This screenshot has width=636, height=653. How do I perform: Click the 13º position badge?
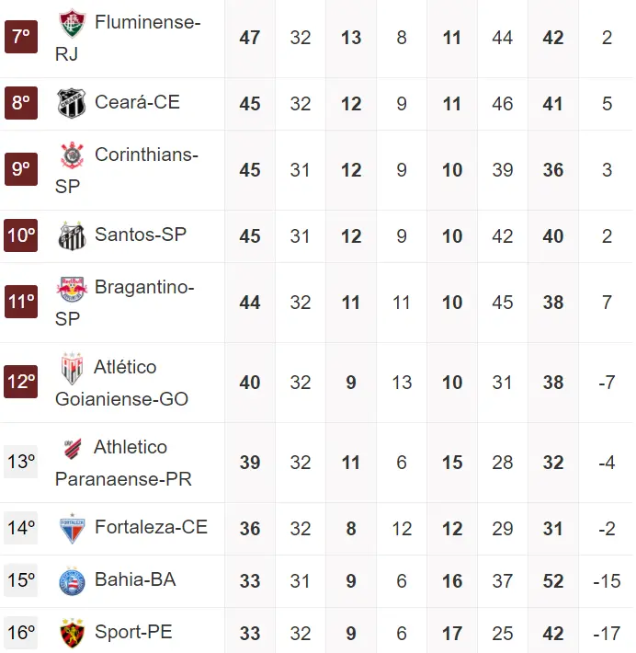21,462
